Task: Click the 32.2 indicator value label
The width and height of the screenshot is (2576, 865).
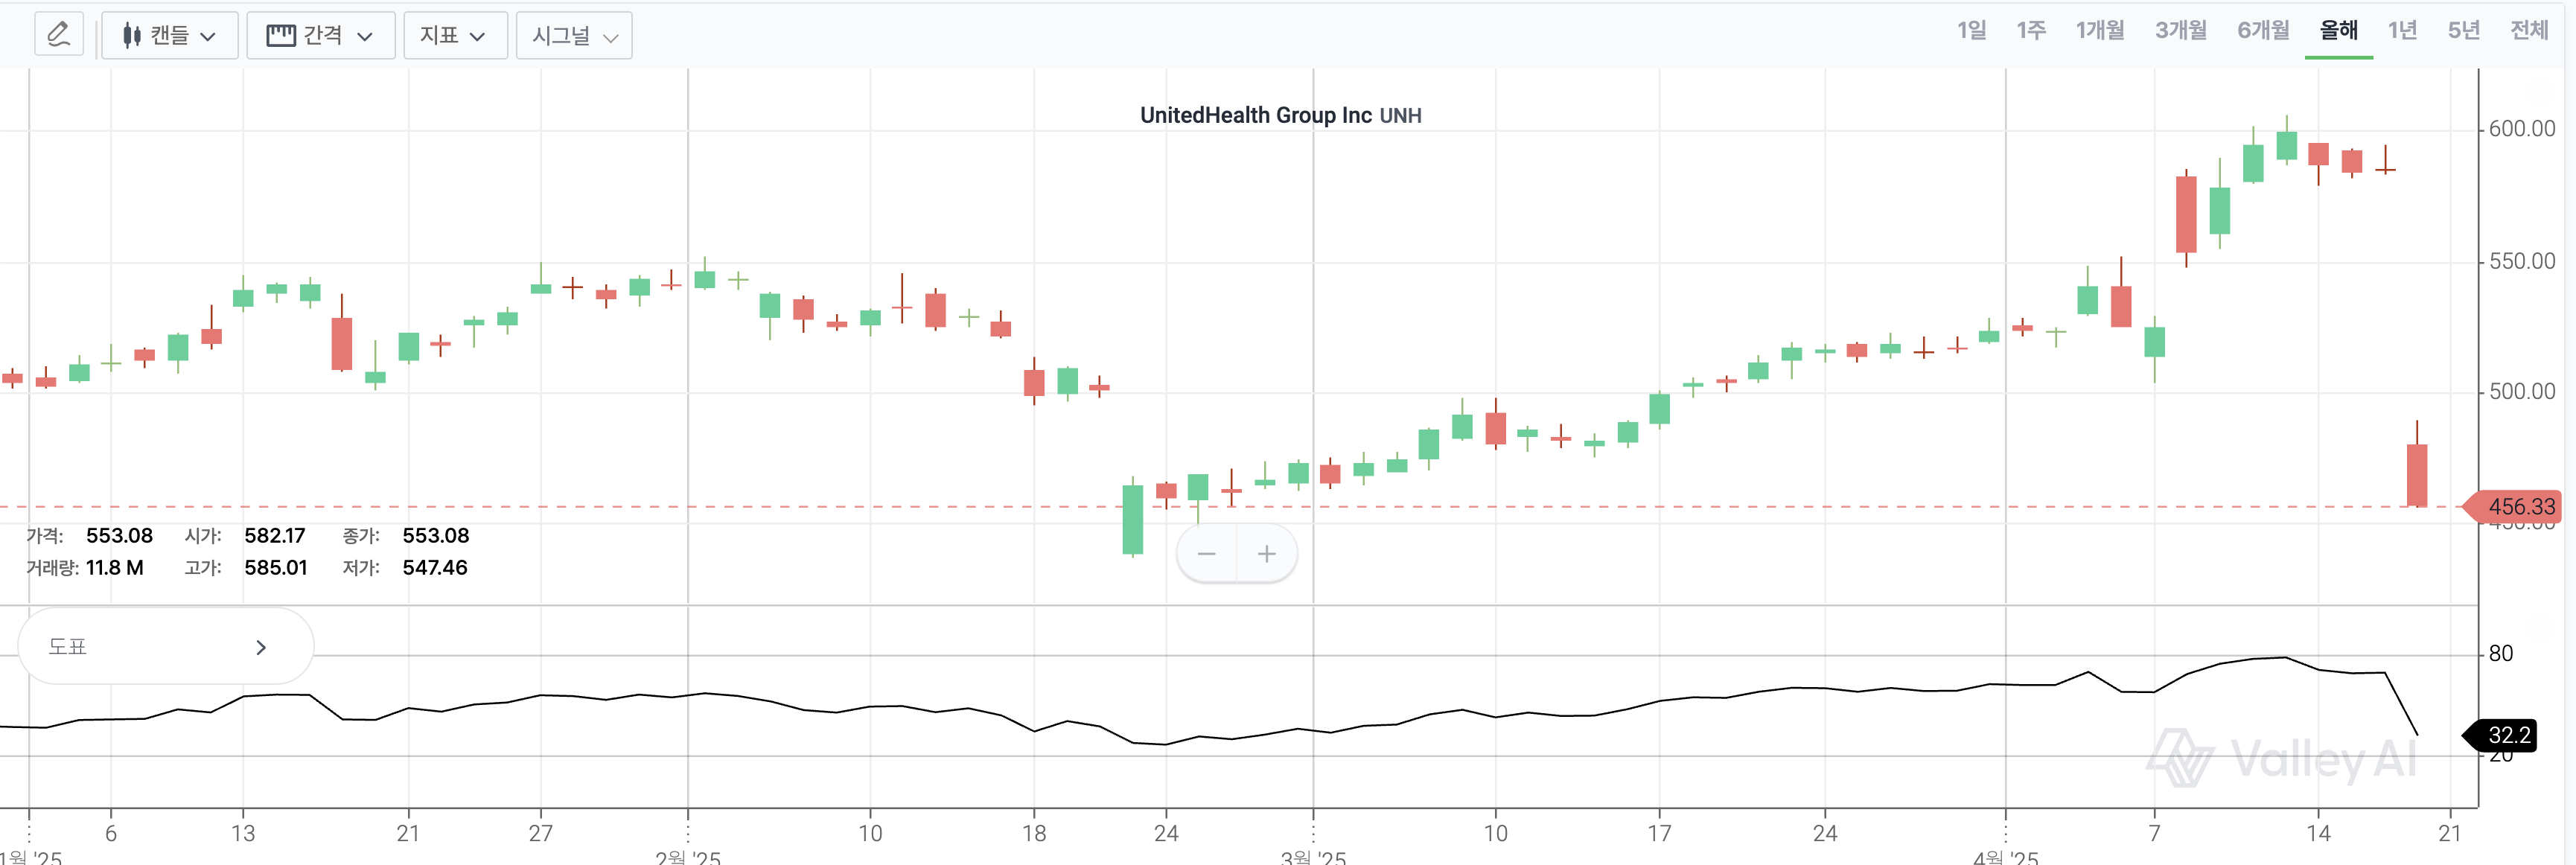Action: (2508, 735)
